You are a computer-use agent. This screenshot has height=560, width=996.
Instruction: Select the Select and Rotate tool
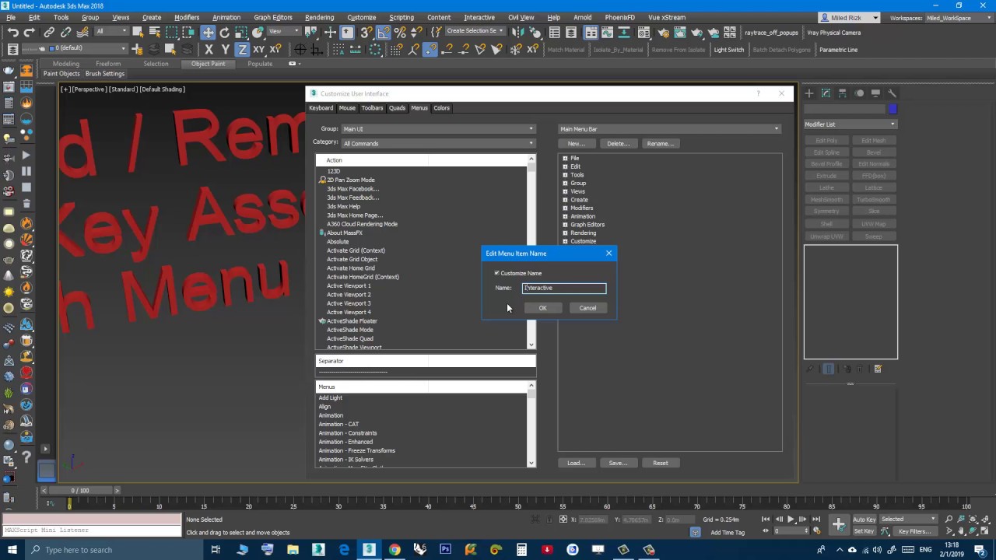225,32
